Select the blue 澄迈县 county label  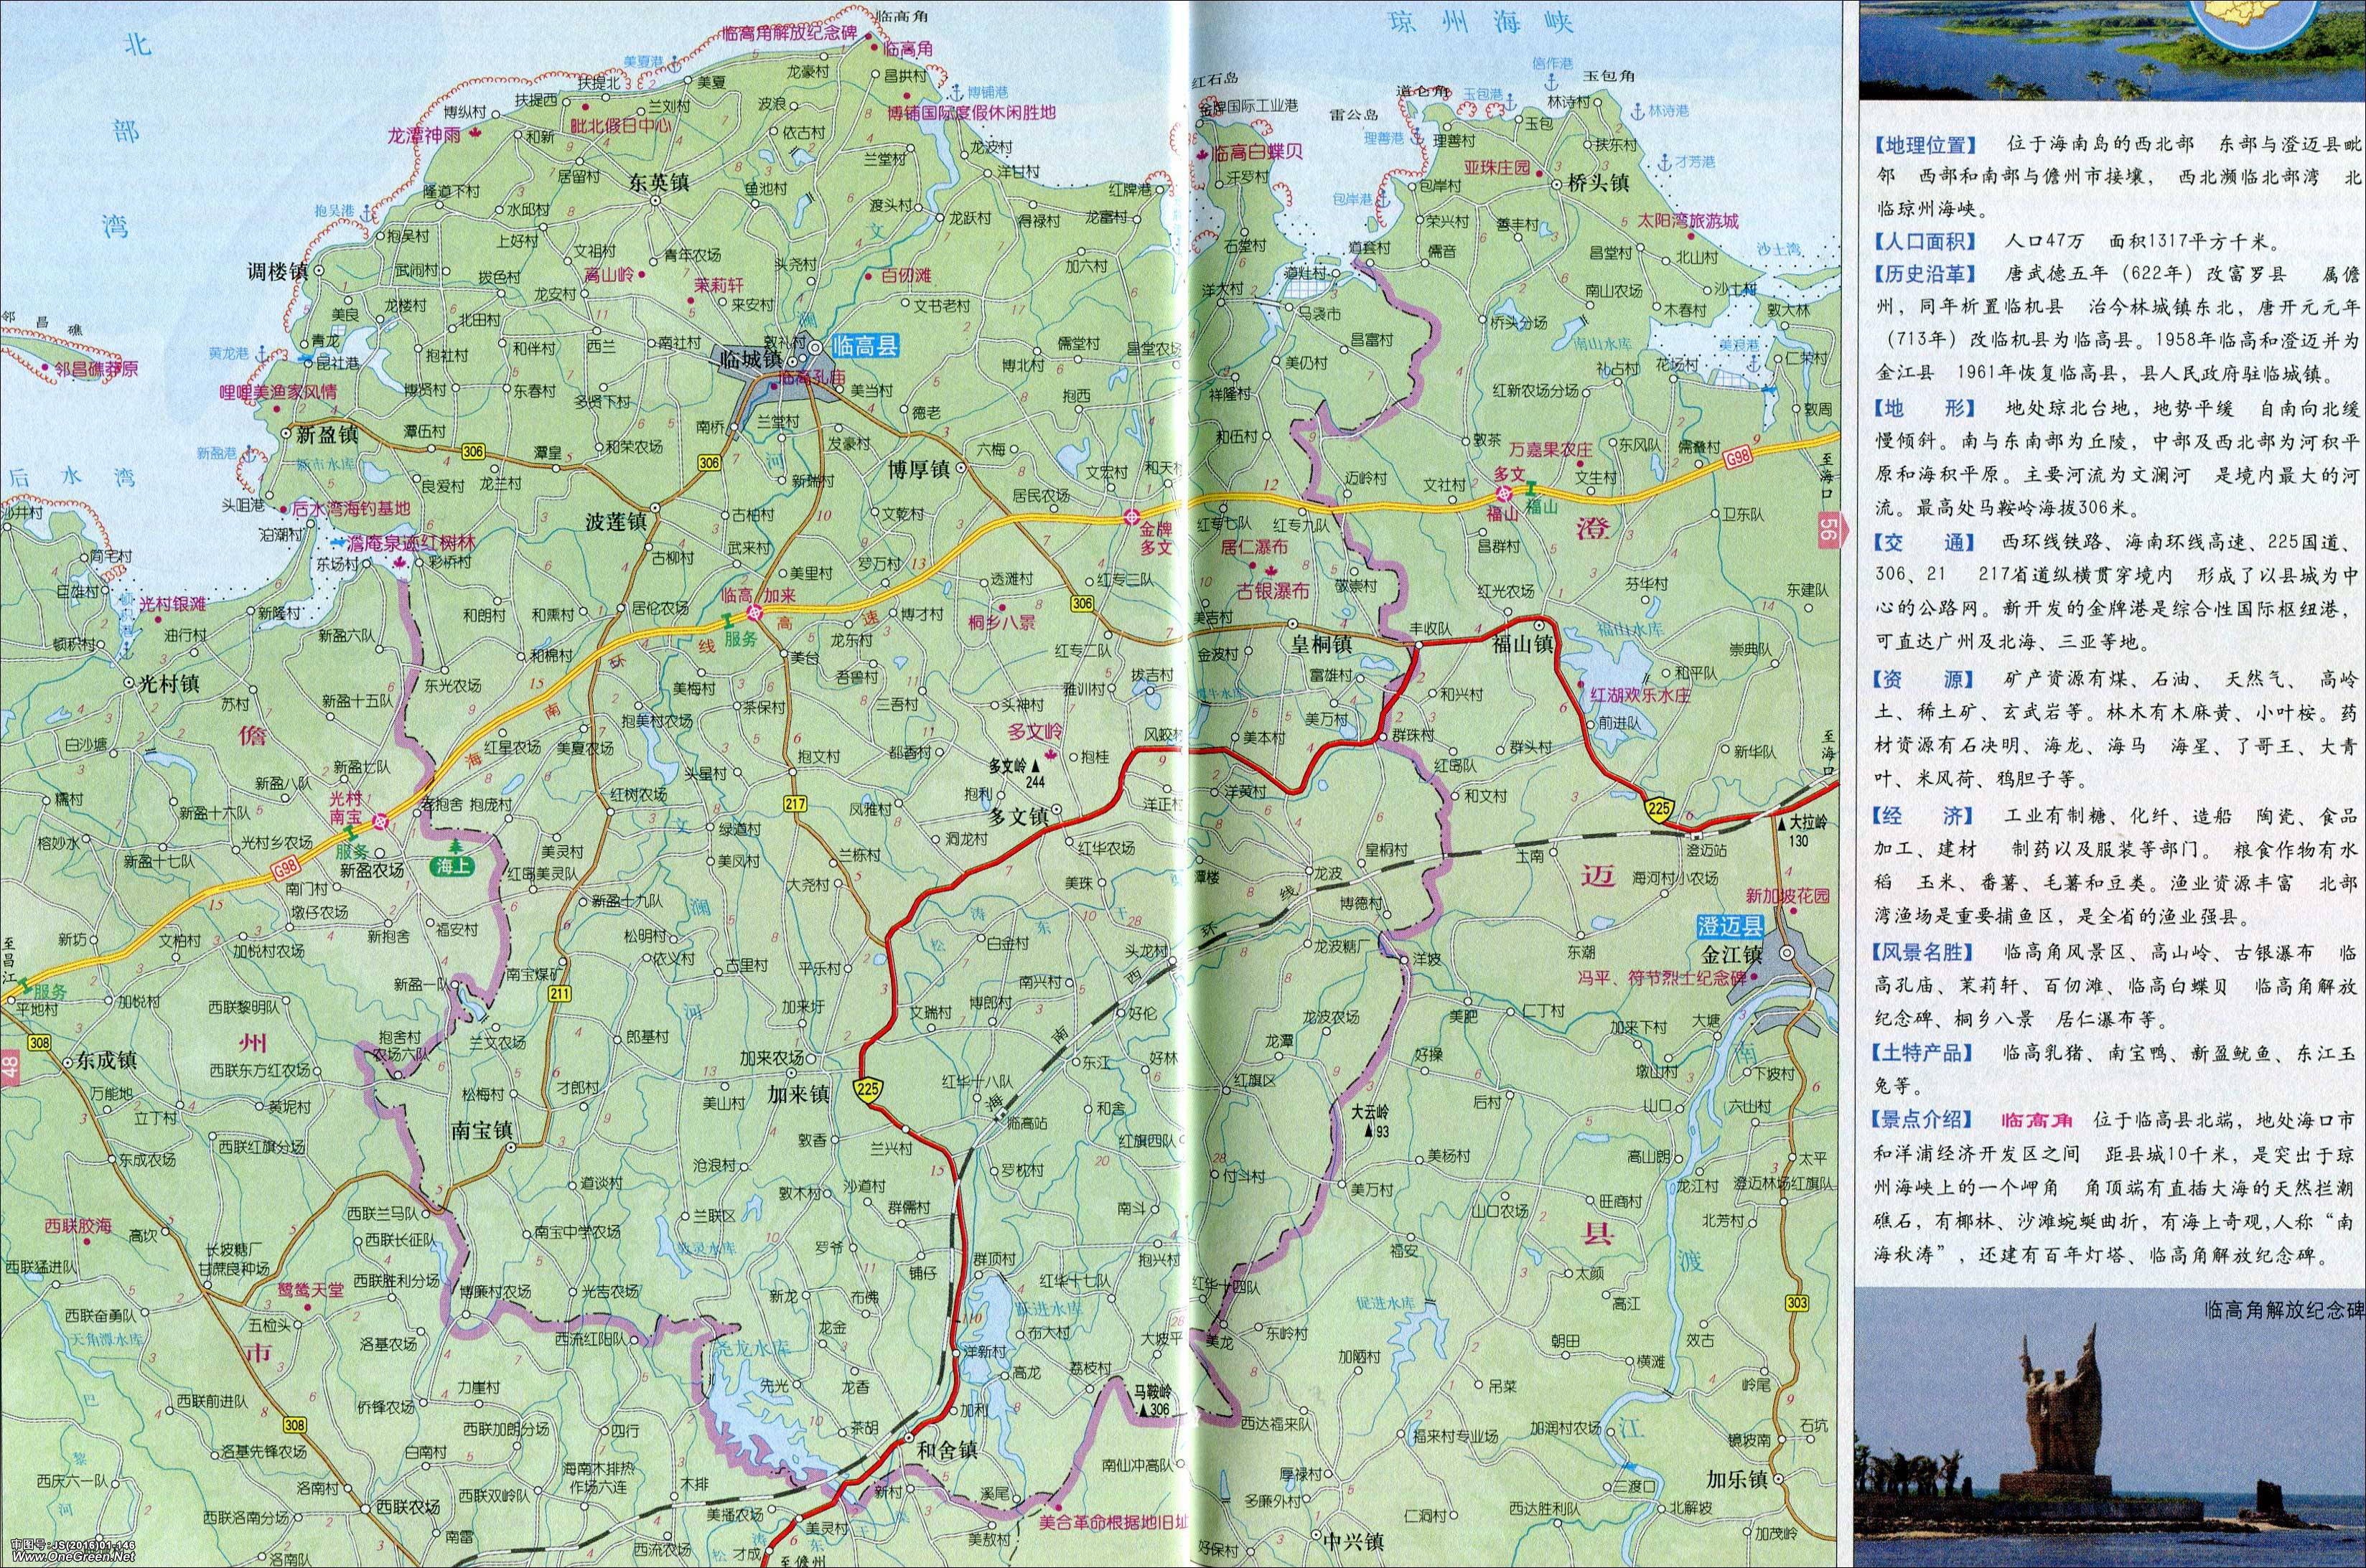click(1729, 927)
